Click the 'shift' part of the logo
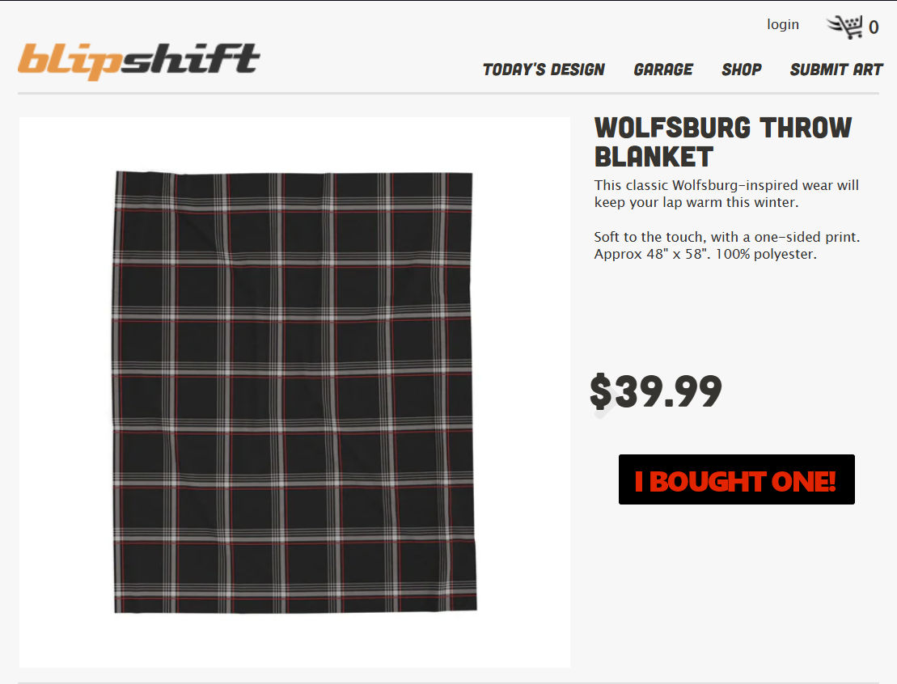This screenshot has height=684, width=897. [x=191, y=59]
